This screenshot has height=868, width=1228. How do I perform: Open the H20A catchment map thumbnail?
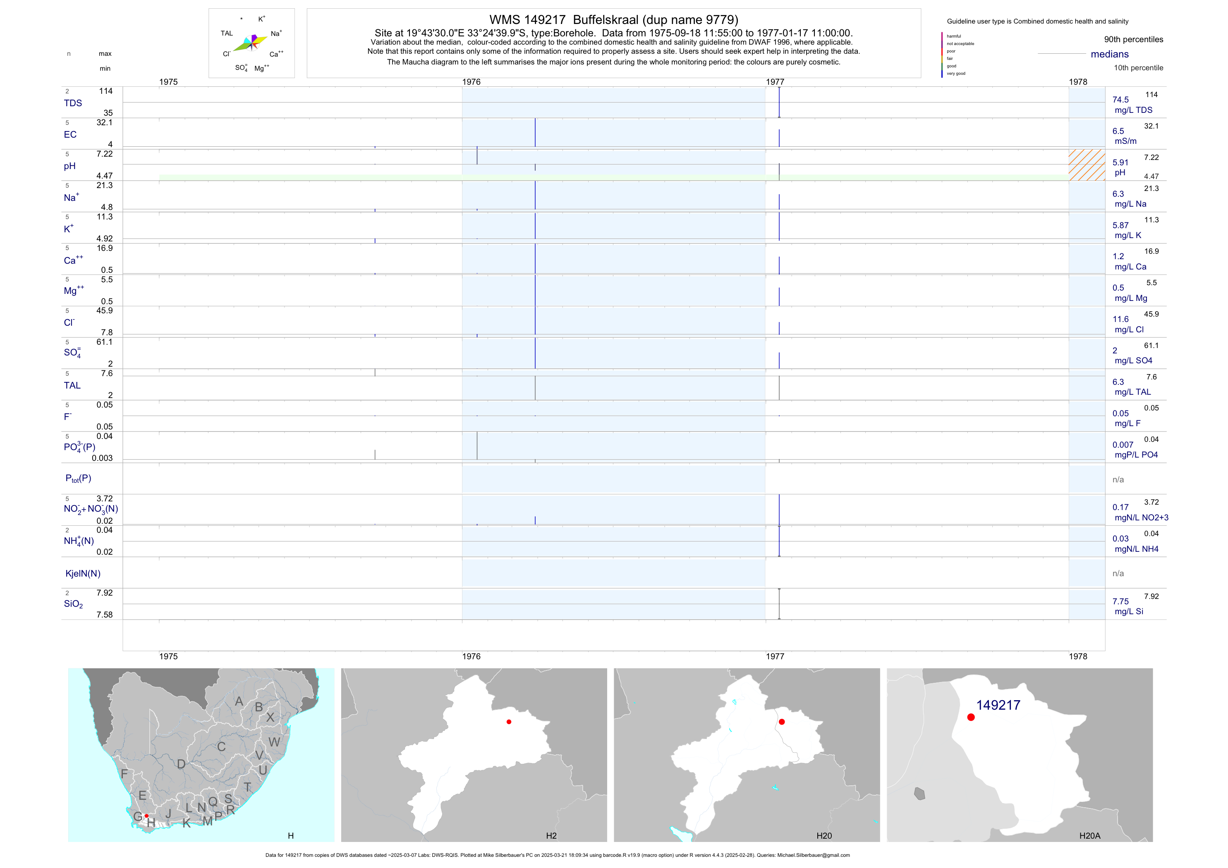click(1020, 755)
